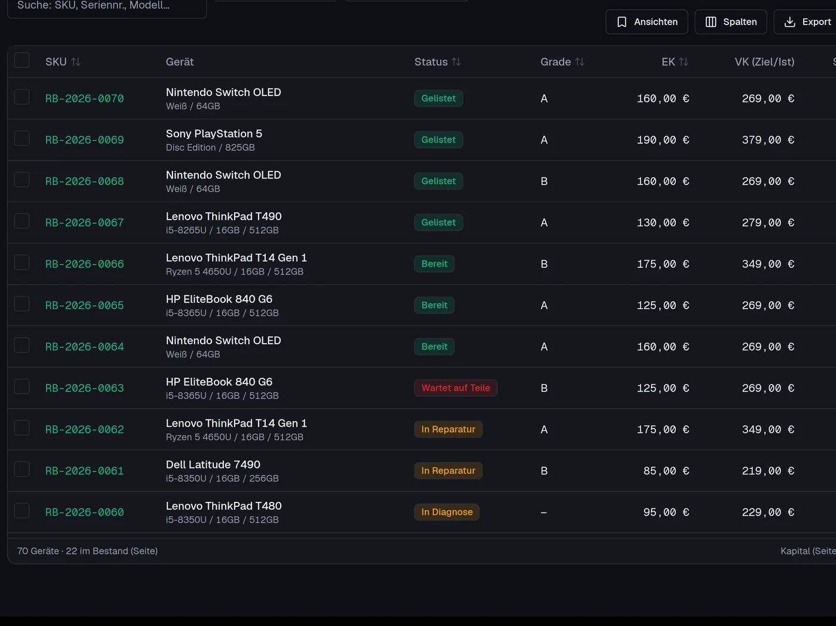
Task: Click the columns icon in Spalten button
Action: 711,22
